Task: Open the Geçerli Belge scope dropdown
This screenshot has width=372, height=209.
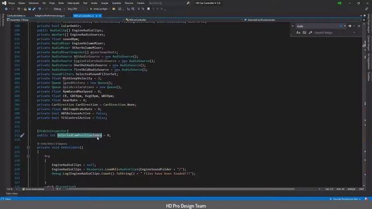Action: pos(335,33)
